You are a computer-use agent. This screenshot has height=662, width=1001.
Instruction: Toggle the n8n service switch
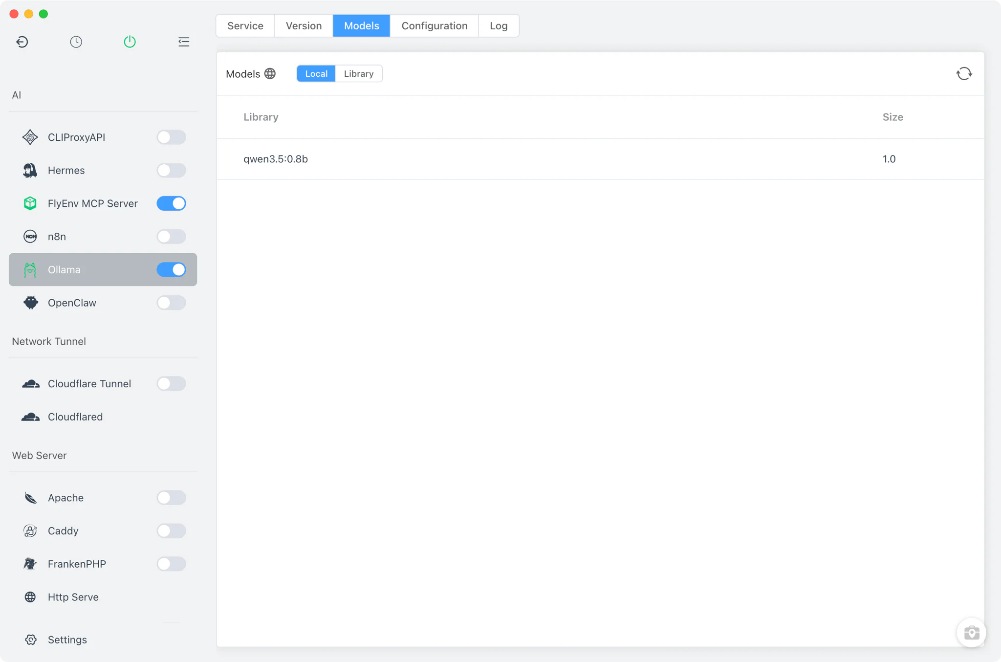[171, 237]
